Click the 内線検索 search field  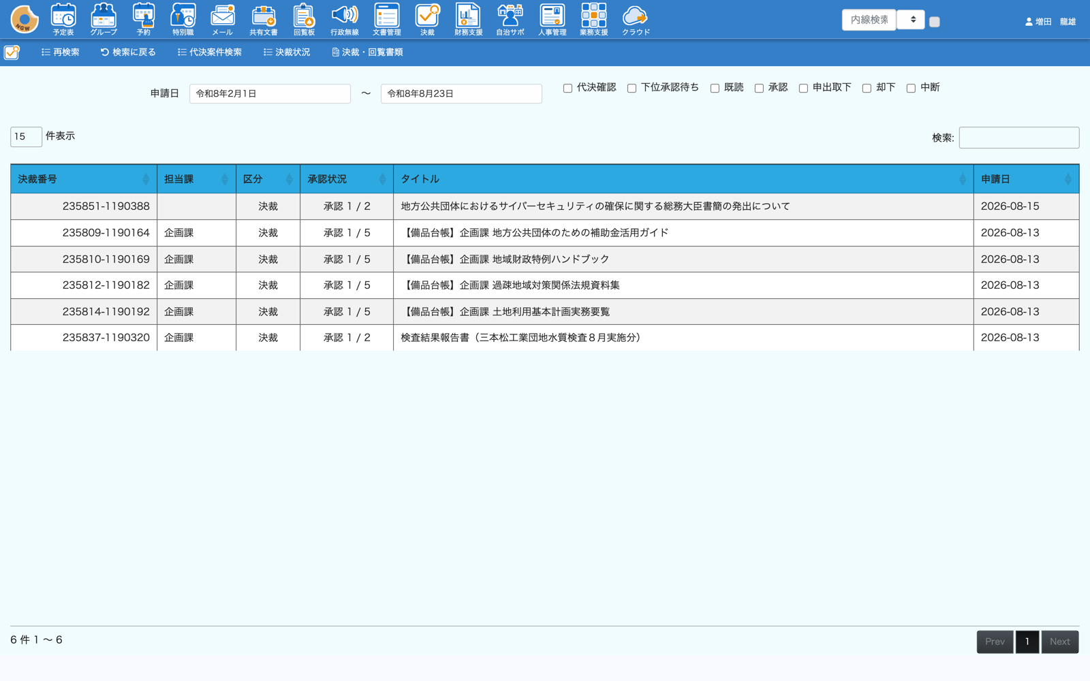coord(869,20)
